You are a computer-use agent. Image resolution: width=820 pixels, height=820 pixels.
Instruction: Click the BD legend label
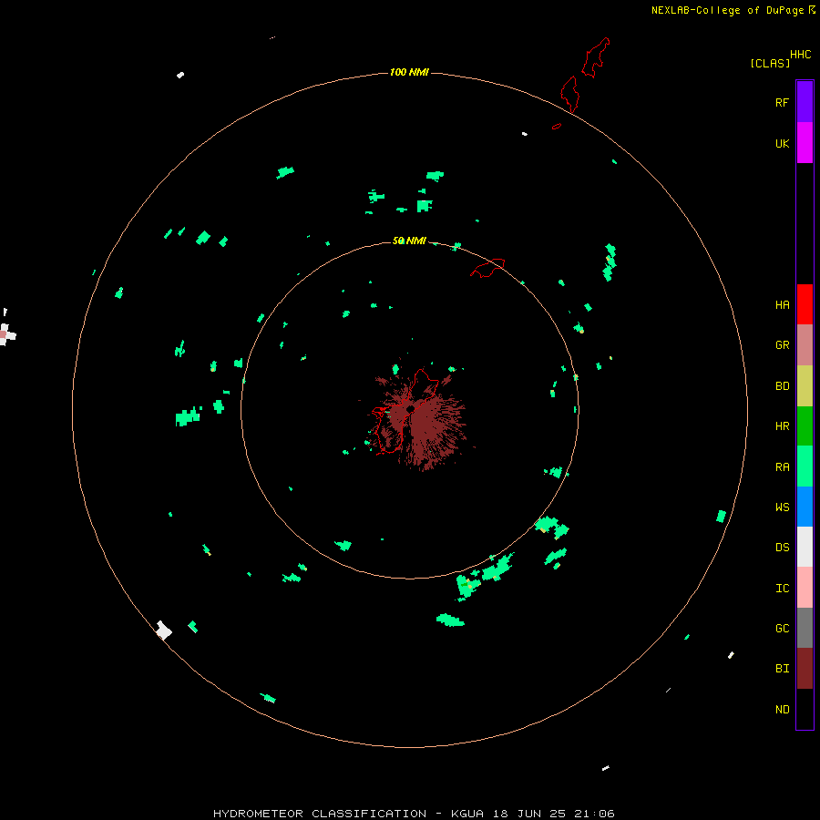tap(782, 386)
